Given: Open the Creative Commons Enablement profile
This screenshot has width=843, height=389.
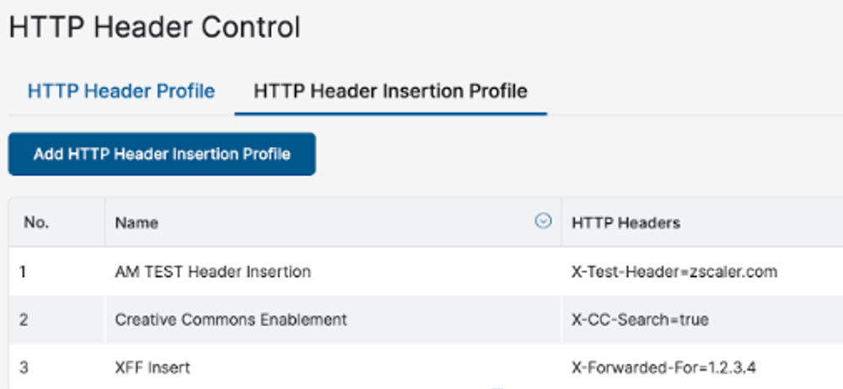Looking at the screenshot, I should 230,320.
